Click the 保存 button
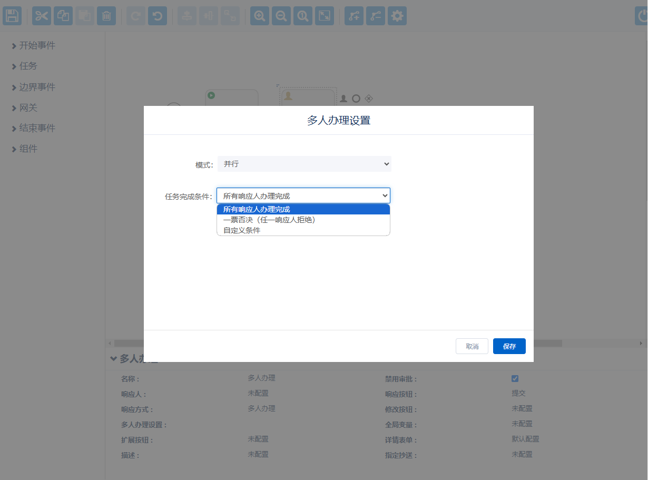 [509, 346]
